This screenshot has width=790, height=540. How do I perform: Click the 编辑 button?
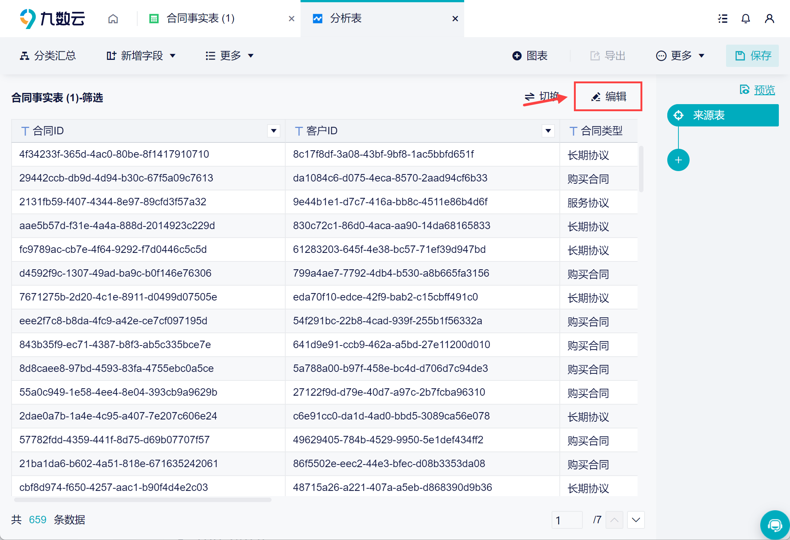608,97
